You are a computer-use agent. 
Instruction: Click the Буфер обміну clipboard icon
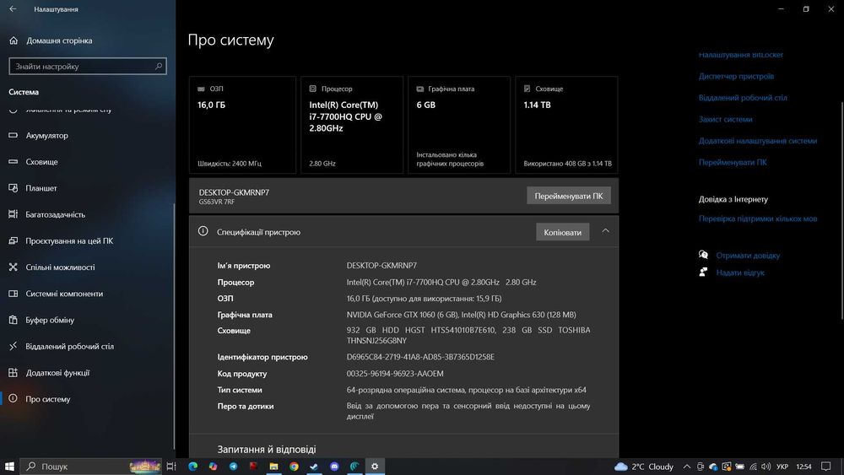[13, 320]
